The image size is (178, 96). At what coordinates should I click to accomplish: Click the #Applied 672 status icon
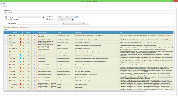point(12,27)
